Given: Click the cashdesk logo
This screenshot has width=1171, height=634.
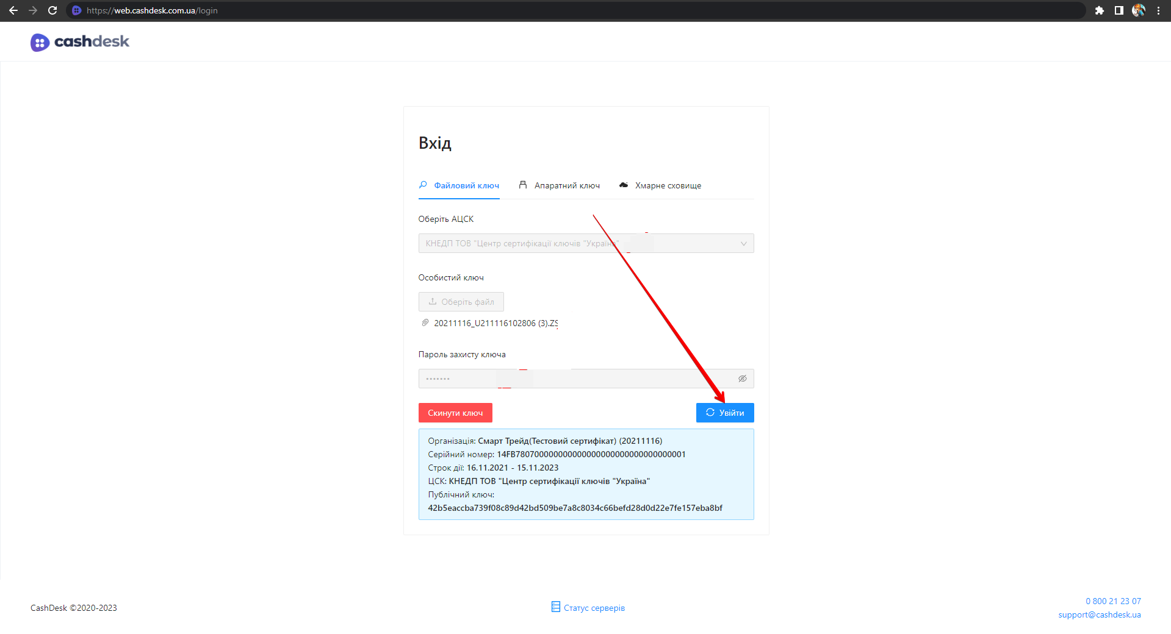Looking at the screenshot, I should pos(80,42).
